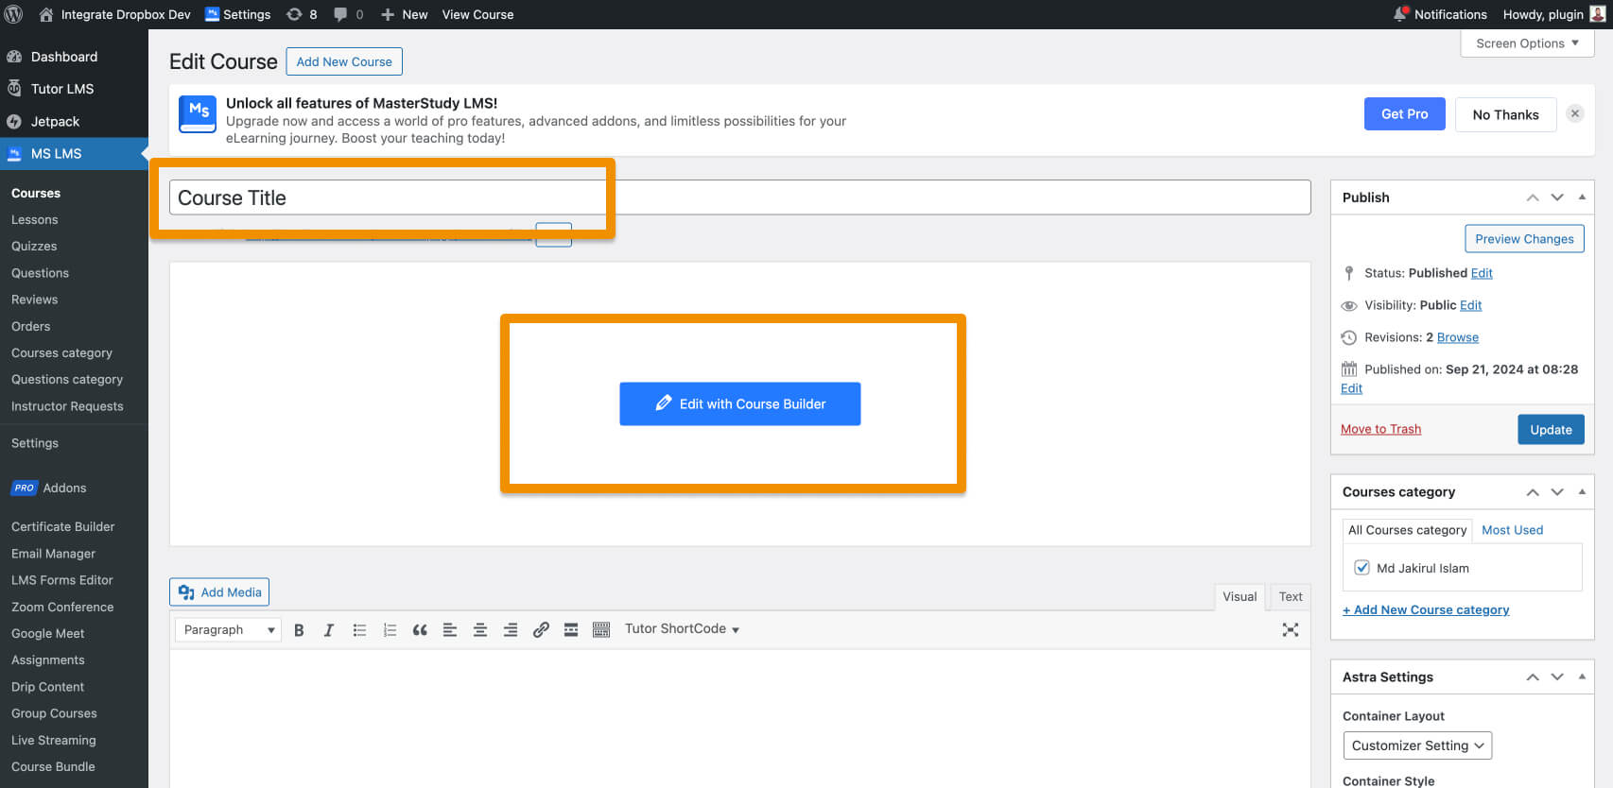Expand Screen Options
Image resolution: width=1613 pixels, height=788 pixels.
(x=1527, y=43)
